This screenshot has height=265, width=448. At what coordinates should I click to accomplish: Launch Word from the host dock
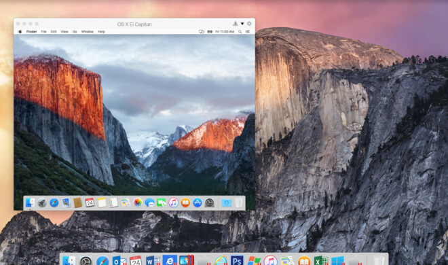pos(153,261)
